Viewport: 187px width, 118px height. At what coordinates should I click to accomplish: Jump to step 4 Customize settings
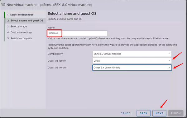point(19,32)
